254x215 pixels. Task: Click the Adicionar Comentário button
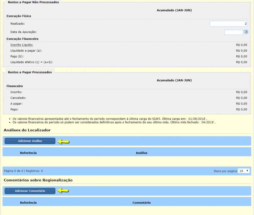click(30, 191)
